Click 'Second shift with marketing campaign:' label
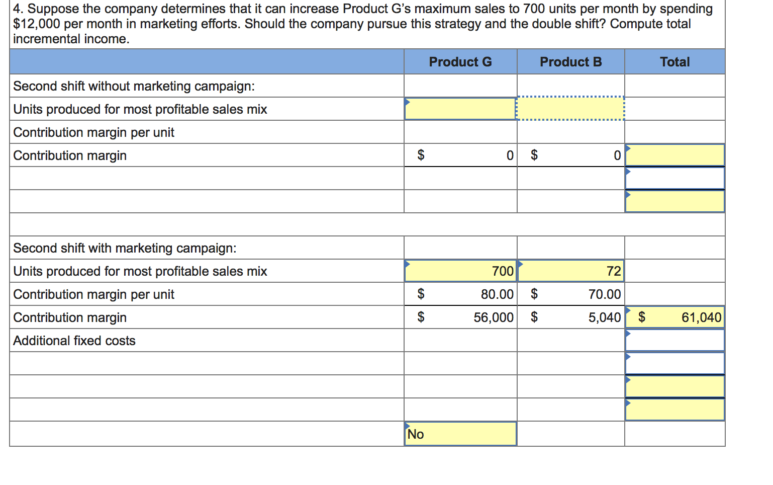The height and width of the screenshot is (485, 773). (x=125, y=248)
